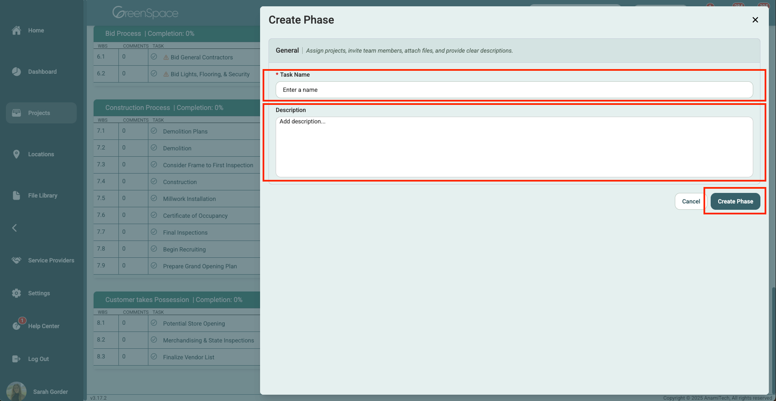The width and height of the screenshot is (776, 401).
Task: Open Service Providers from the sidebar
Action: pyautogui.click(x=16, y=260)
